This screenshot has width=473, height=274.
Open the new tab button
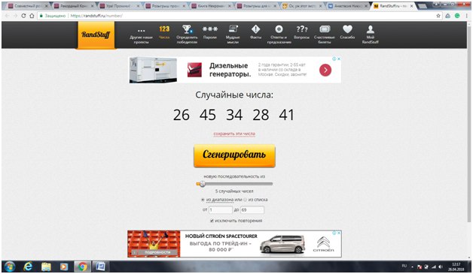423,6
